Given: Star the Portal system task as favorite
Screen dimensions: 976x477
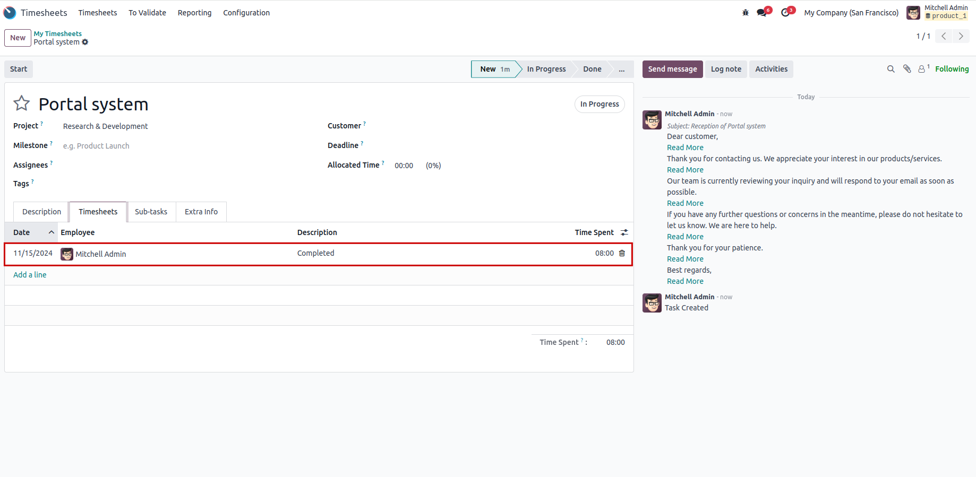Looking at the screenshot, I should click(x=22, y=103).
